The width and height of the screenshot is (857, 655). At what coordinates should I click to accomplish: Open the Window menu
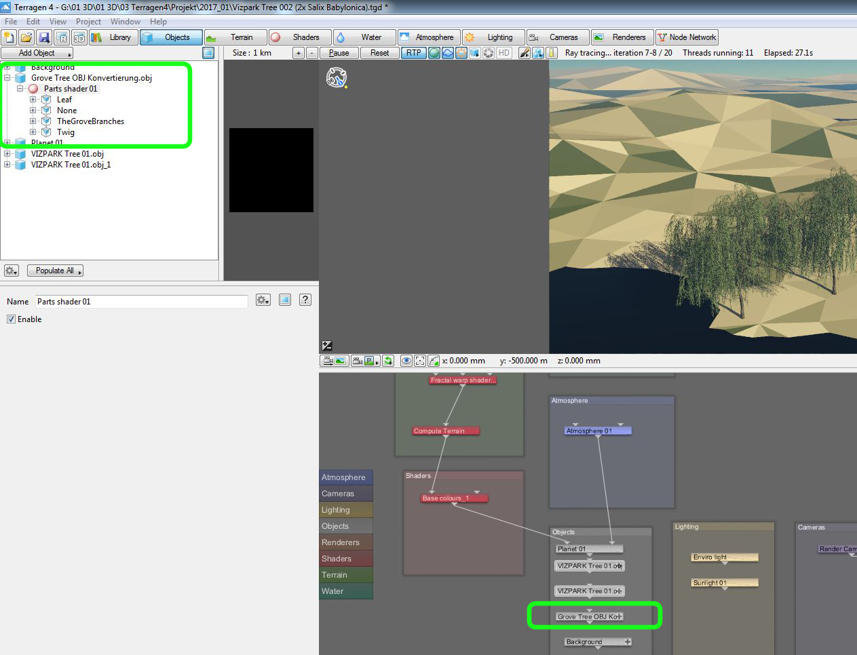(x=126, y=22)
